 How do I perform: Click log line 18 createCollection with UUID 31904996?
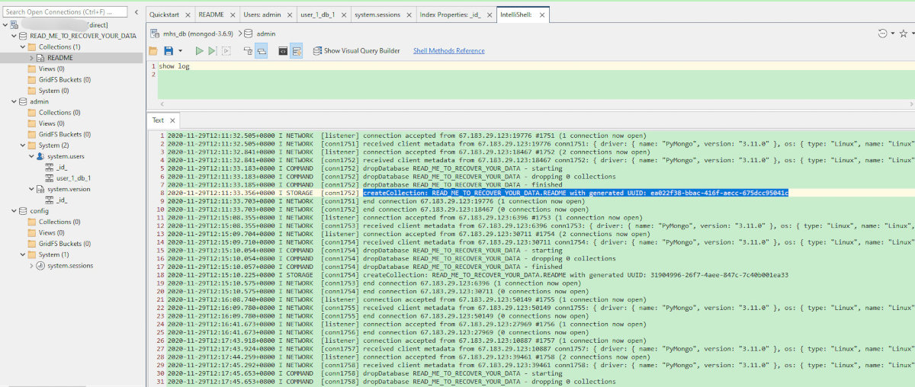tap(477, 275)
